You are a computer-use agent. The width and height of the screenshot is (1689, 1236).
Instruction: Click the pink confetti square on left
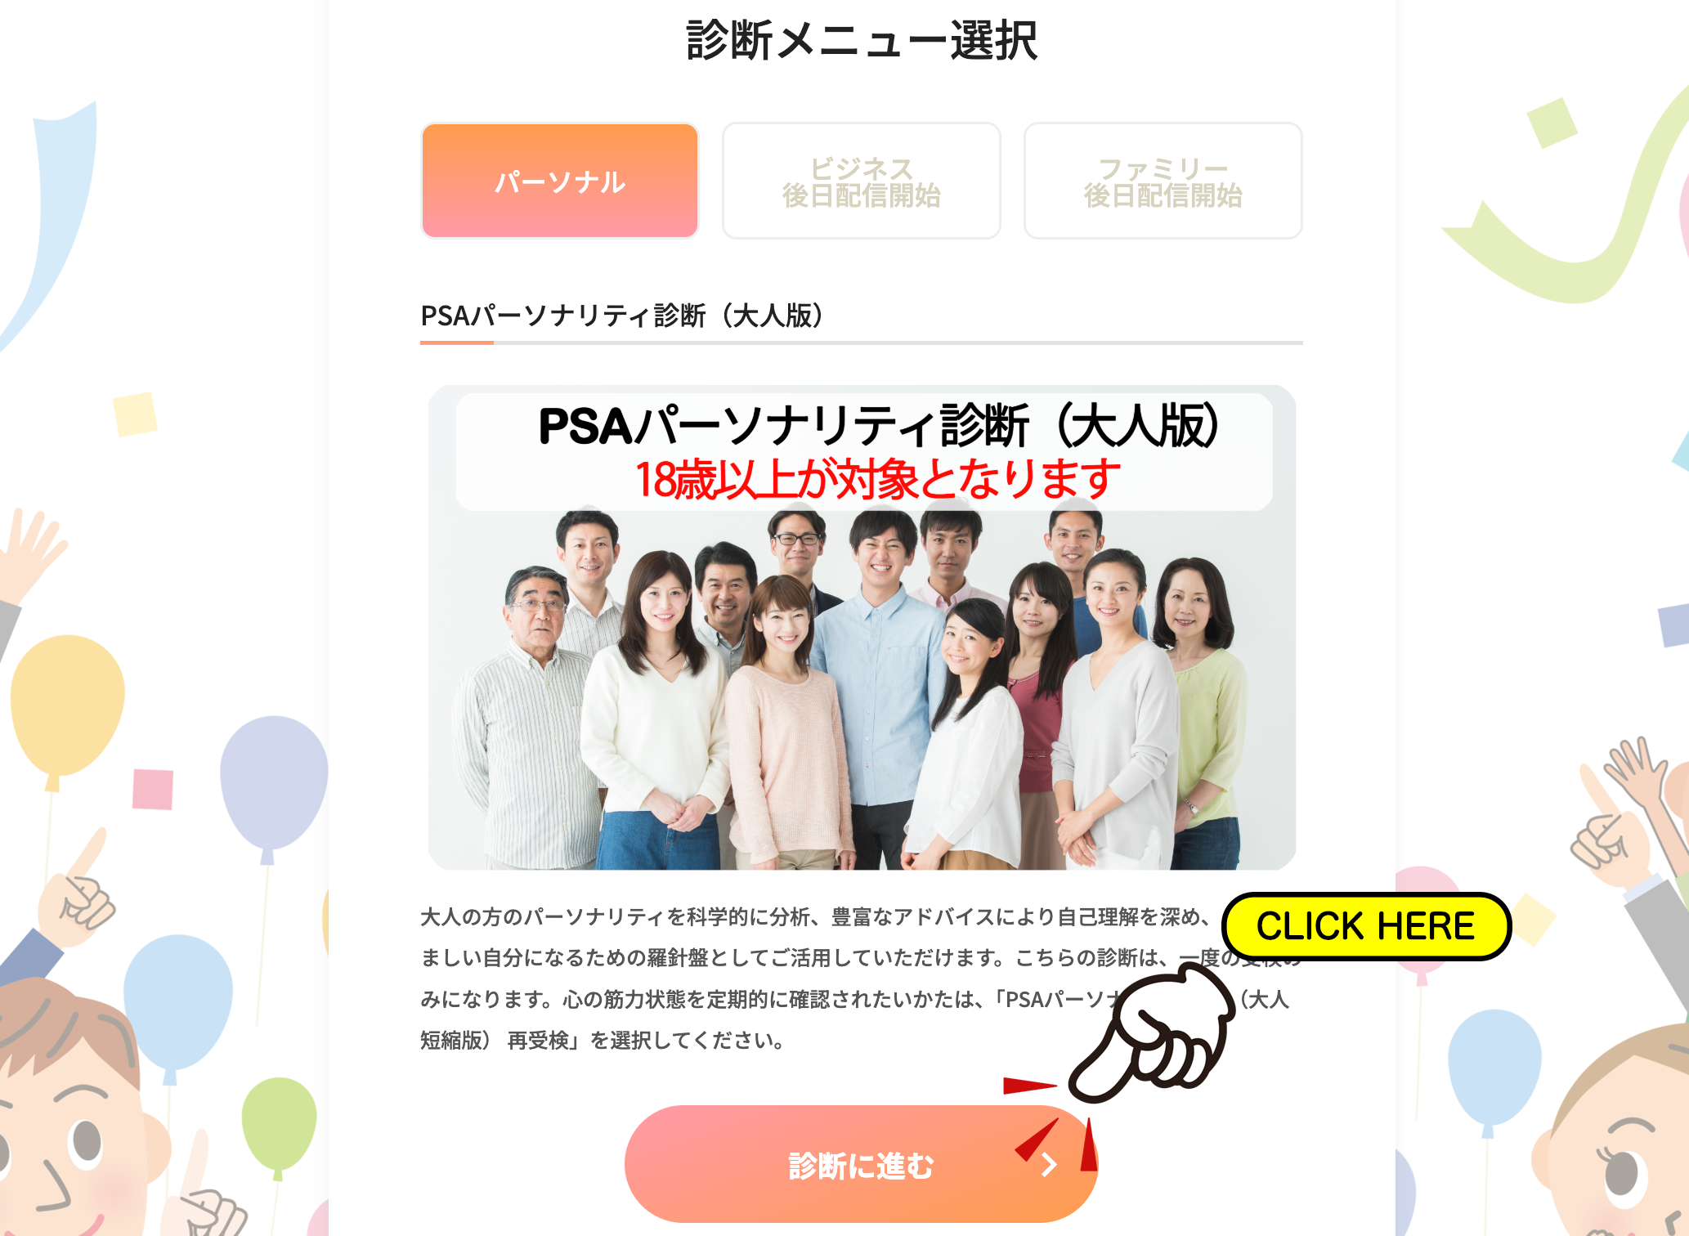tap(153, 789)
